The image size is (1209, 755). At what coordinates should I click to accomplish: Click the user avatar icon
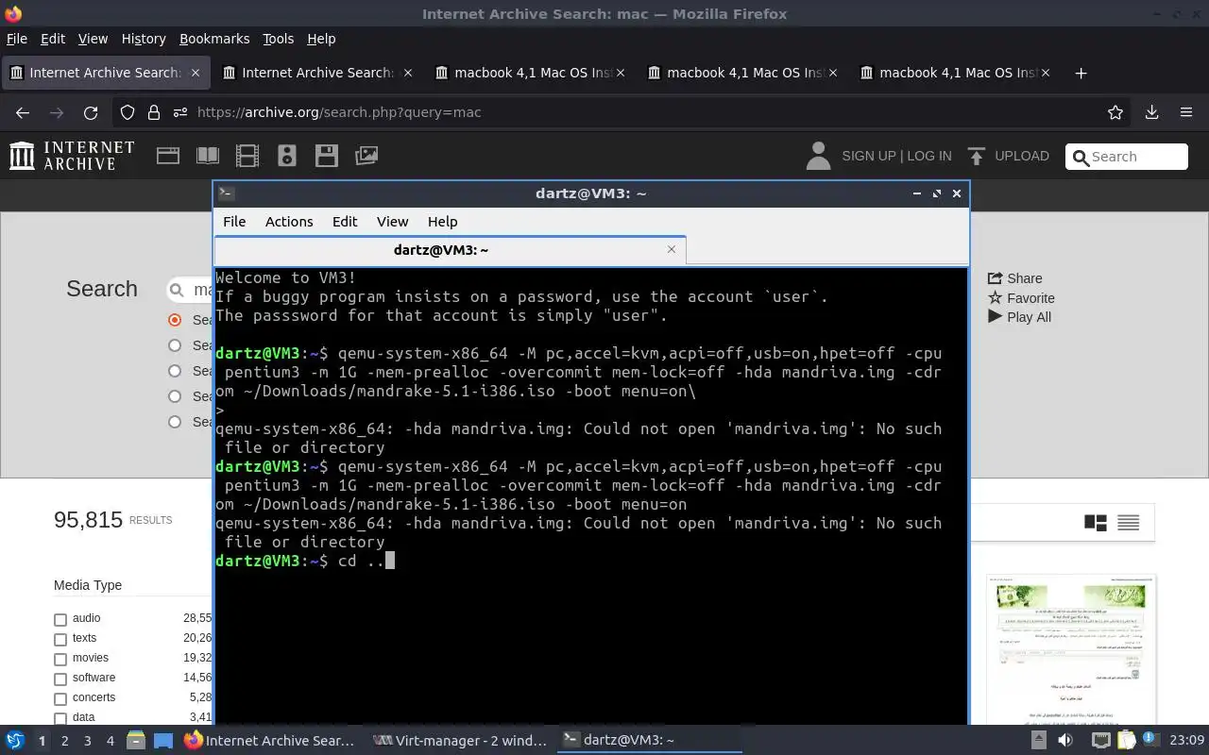[818, 156]
